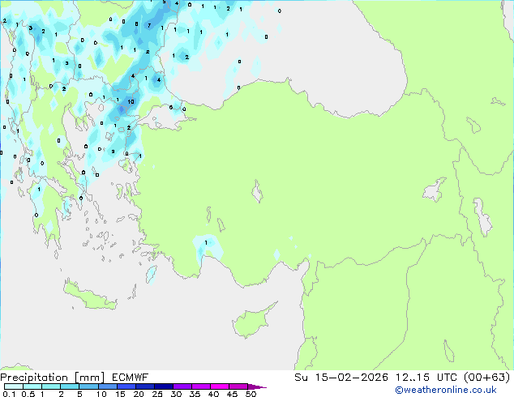The image size is (514, 397).
Task: Click the salt lake in central Turkey
Action: pos(258,194)
